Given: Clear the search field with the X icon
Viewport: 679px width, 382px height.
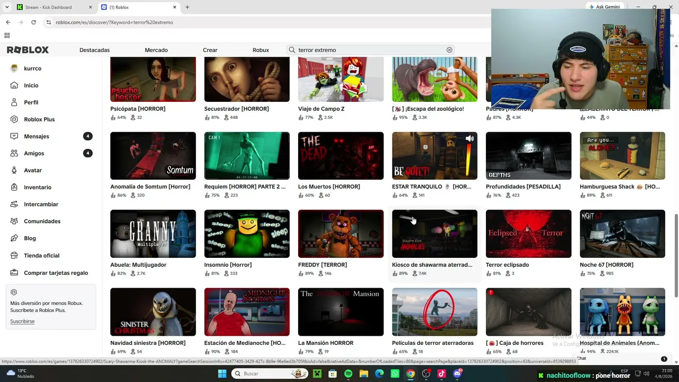Looking at the screenshot, I should pos(449,50).
